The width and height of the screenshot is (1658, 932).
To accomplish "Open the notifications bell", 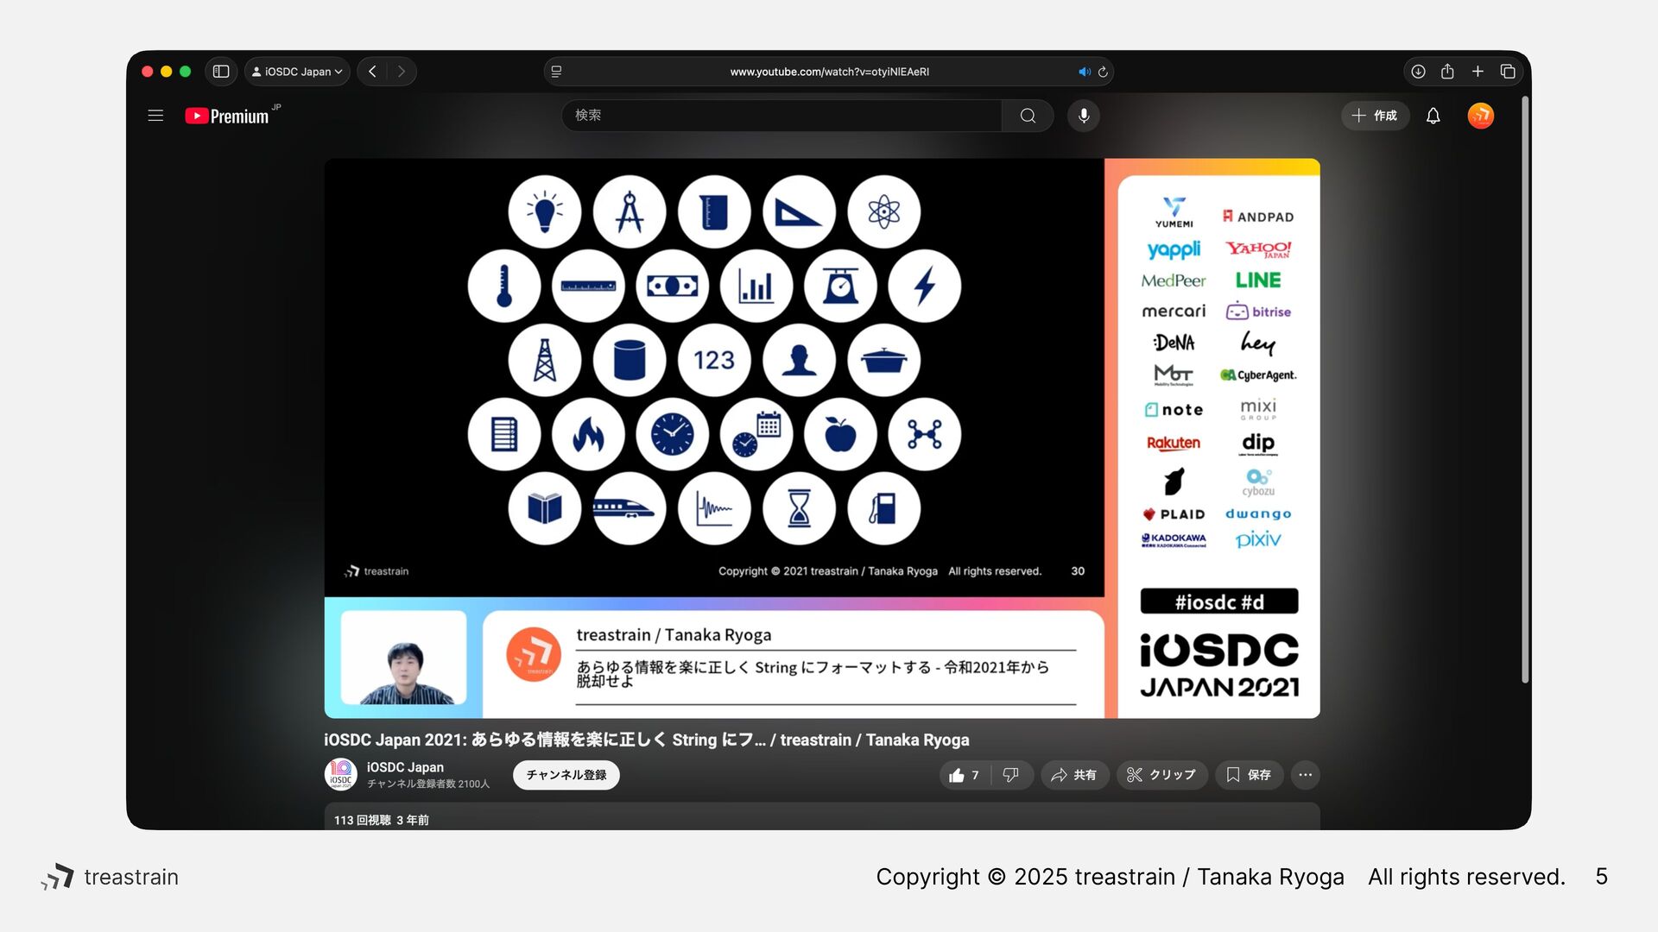I will point(1433,116).
